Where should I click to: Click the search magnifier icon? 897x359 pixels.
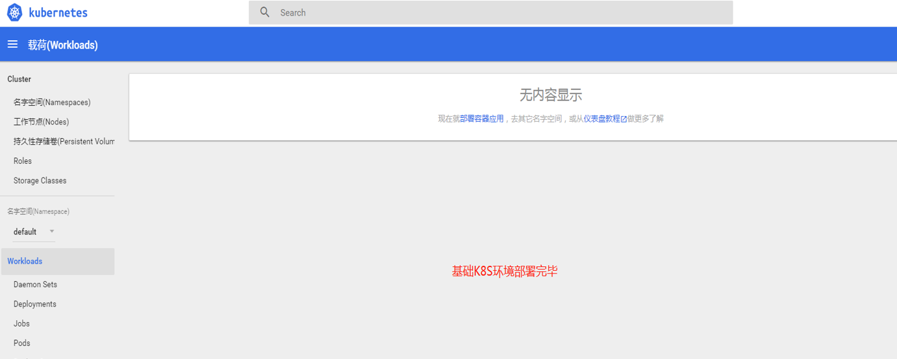[265, 12]
